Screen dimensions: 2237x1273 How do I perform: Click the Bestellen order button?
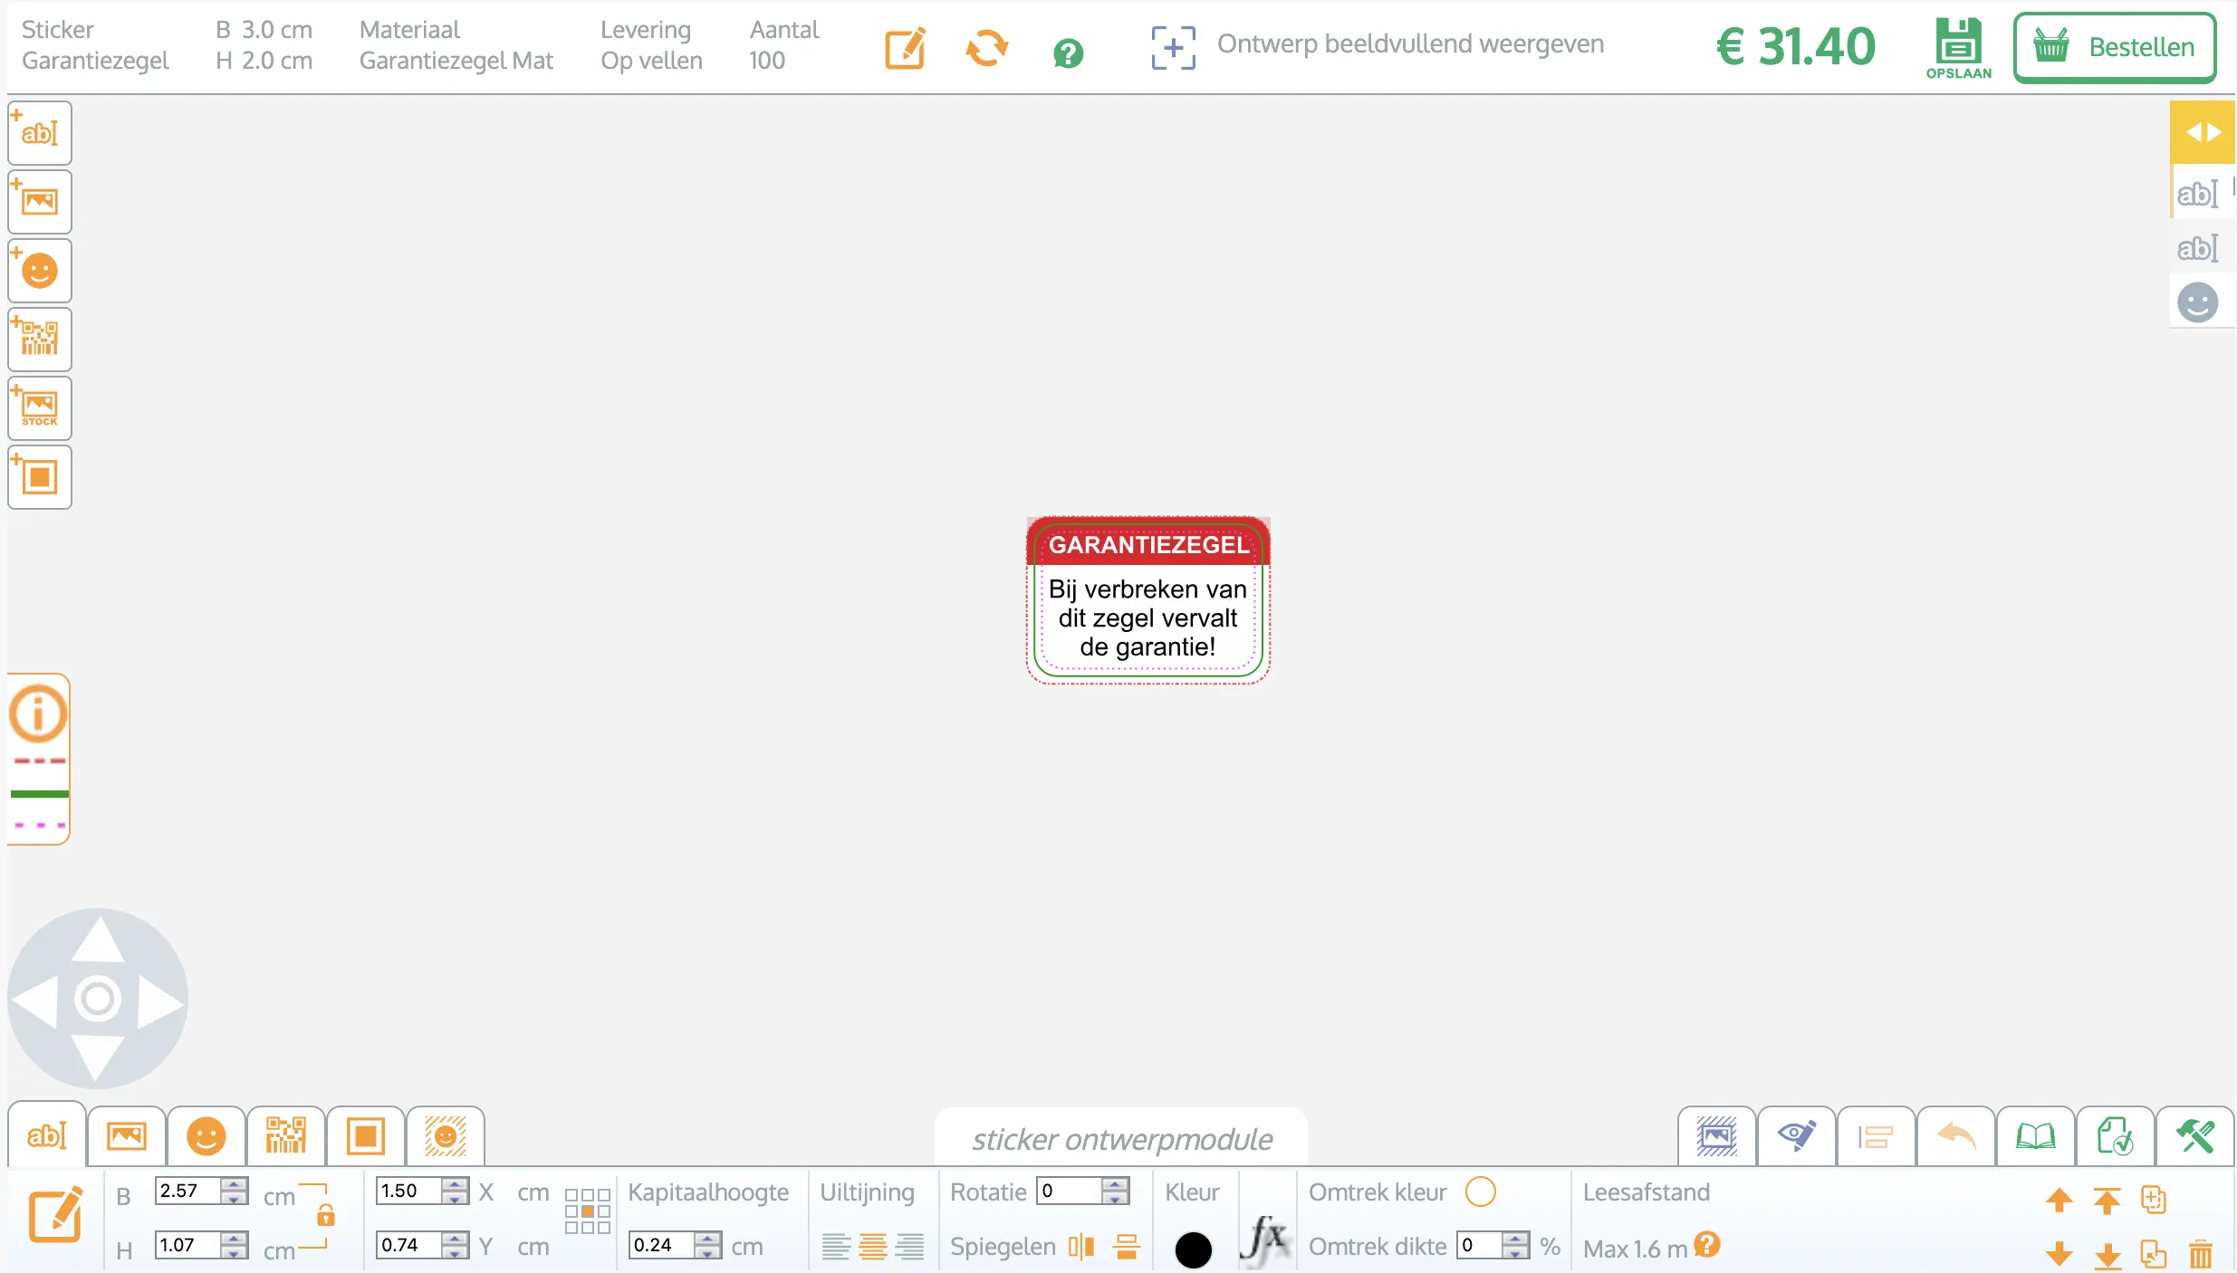(2115, 47)
